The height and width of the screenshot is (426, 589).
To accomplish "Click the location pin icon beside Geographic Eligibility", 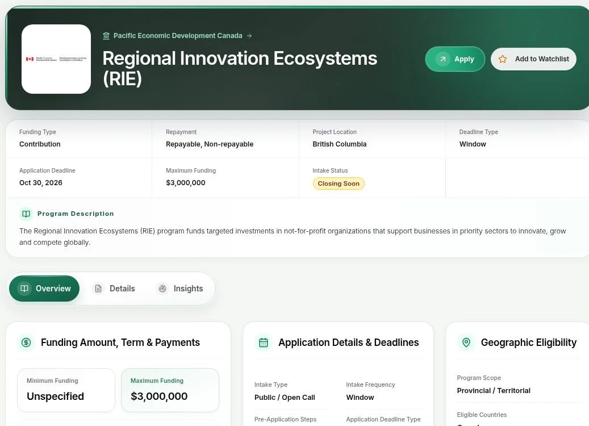I will (466, 343).
